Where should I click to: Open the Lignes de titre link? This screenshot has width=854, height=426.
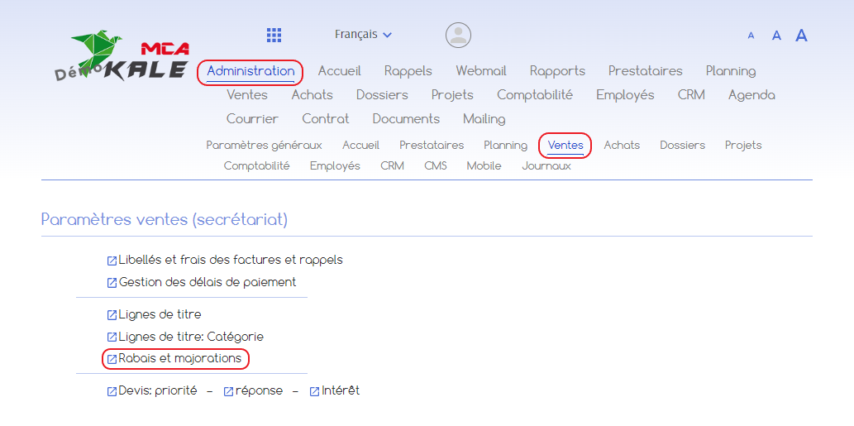pos(160,315)
